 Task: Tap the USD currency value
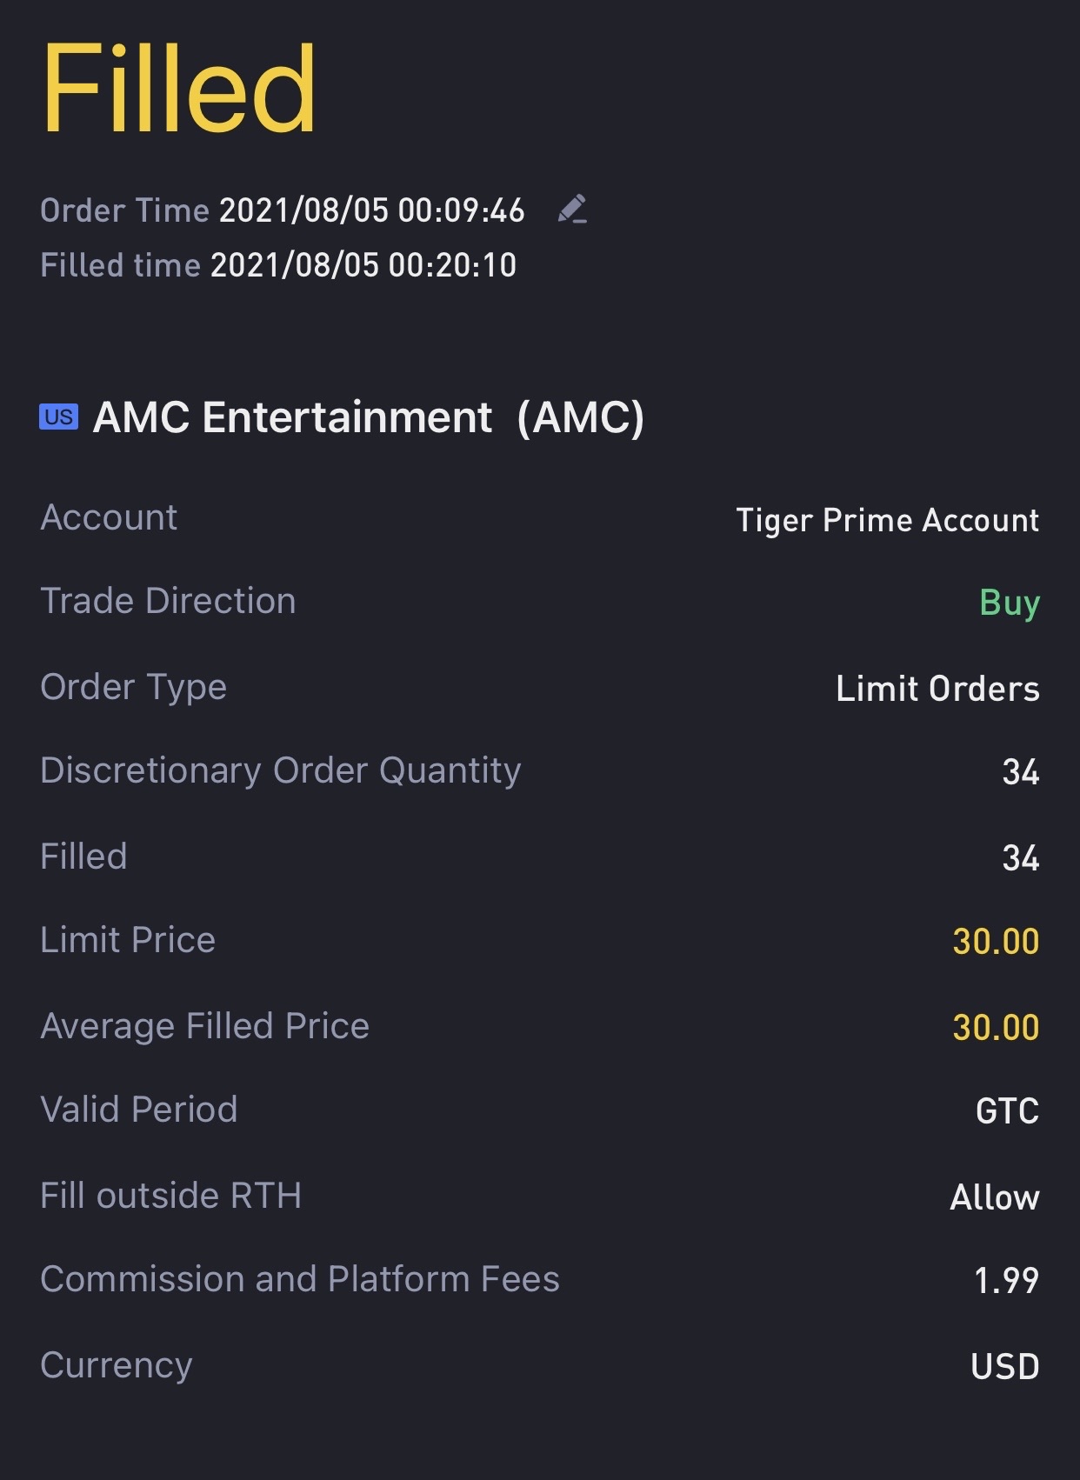pos(1005,1367)
